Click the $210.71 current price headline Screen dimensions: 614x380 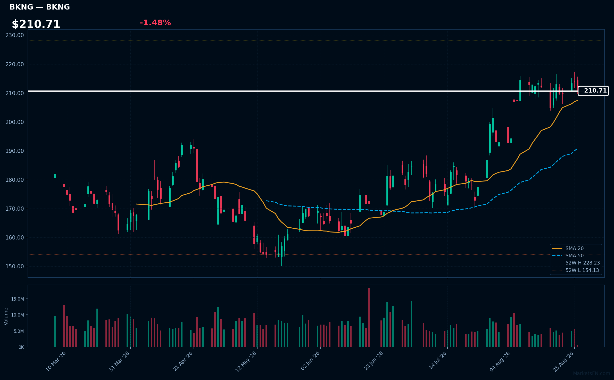(x=36, y=24)
